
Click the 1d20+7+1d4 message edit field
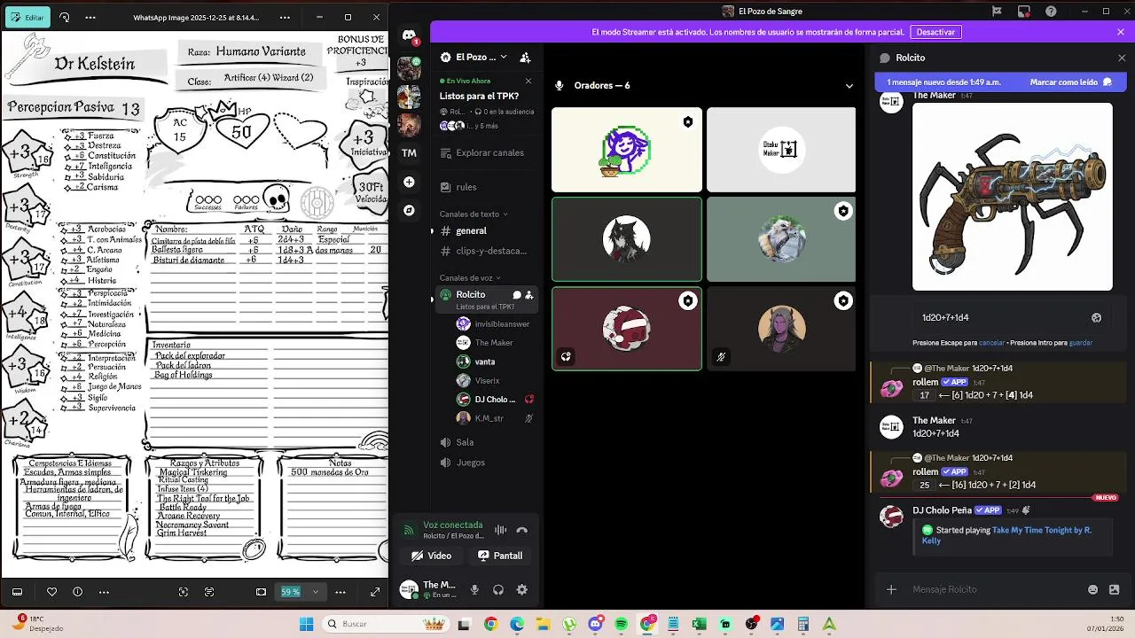1000,317
